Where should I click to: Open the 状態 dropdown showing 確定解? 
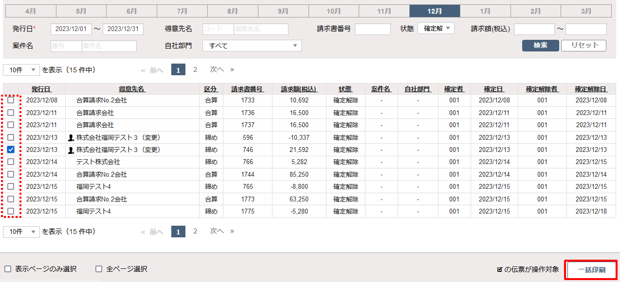click(436, 29)
